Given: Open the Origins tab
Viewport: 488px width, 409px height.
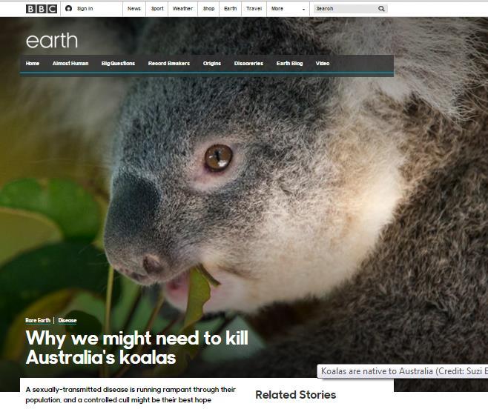Looking at the screenshot, I should point(212,64).
